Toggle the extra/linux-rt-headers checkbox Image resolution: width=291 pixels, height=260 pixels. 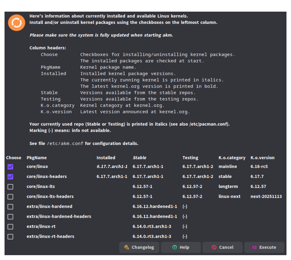coord(10,237)
